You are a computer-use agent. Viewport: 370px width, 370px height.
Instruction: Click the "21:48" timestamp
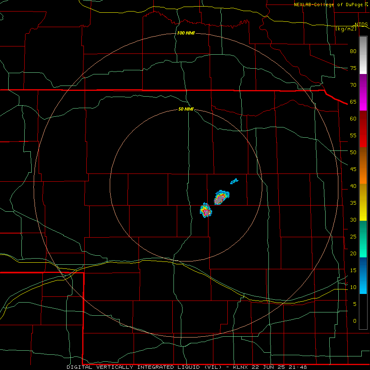coord(297,367)
